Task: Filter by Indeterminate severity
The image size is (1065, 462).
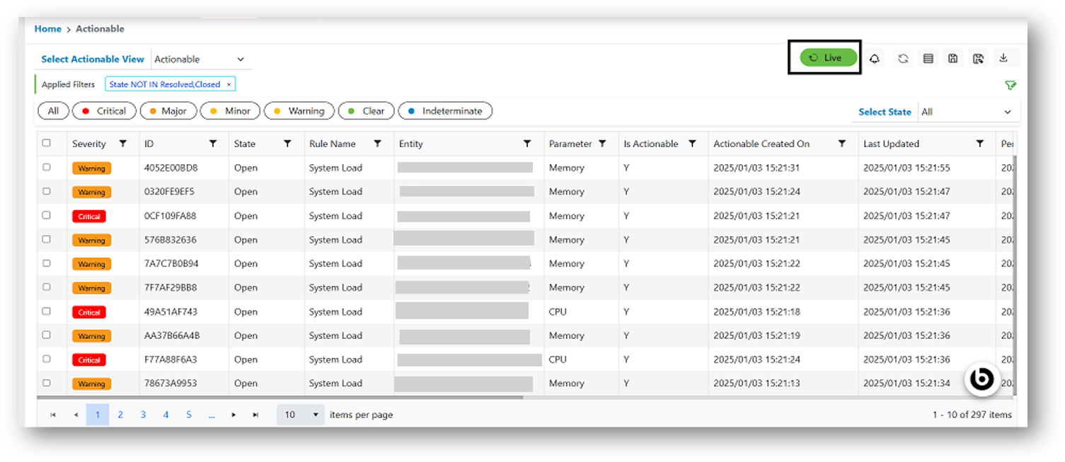Action: 445,111
